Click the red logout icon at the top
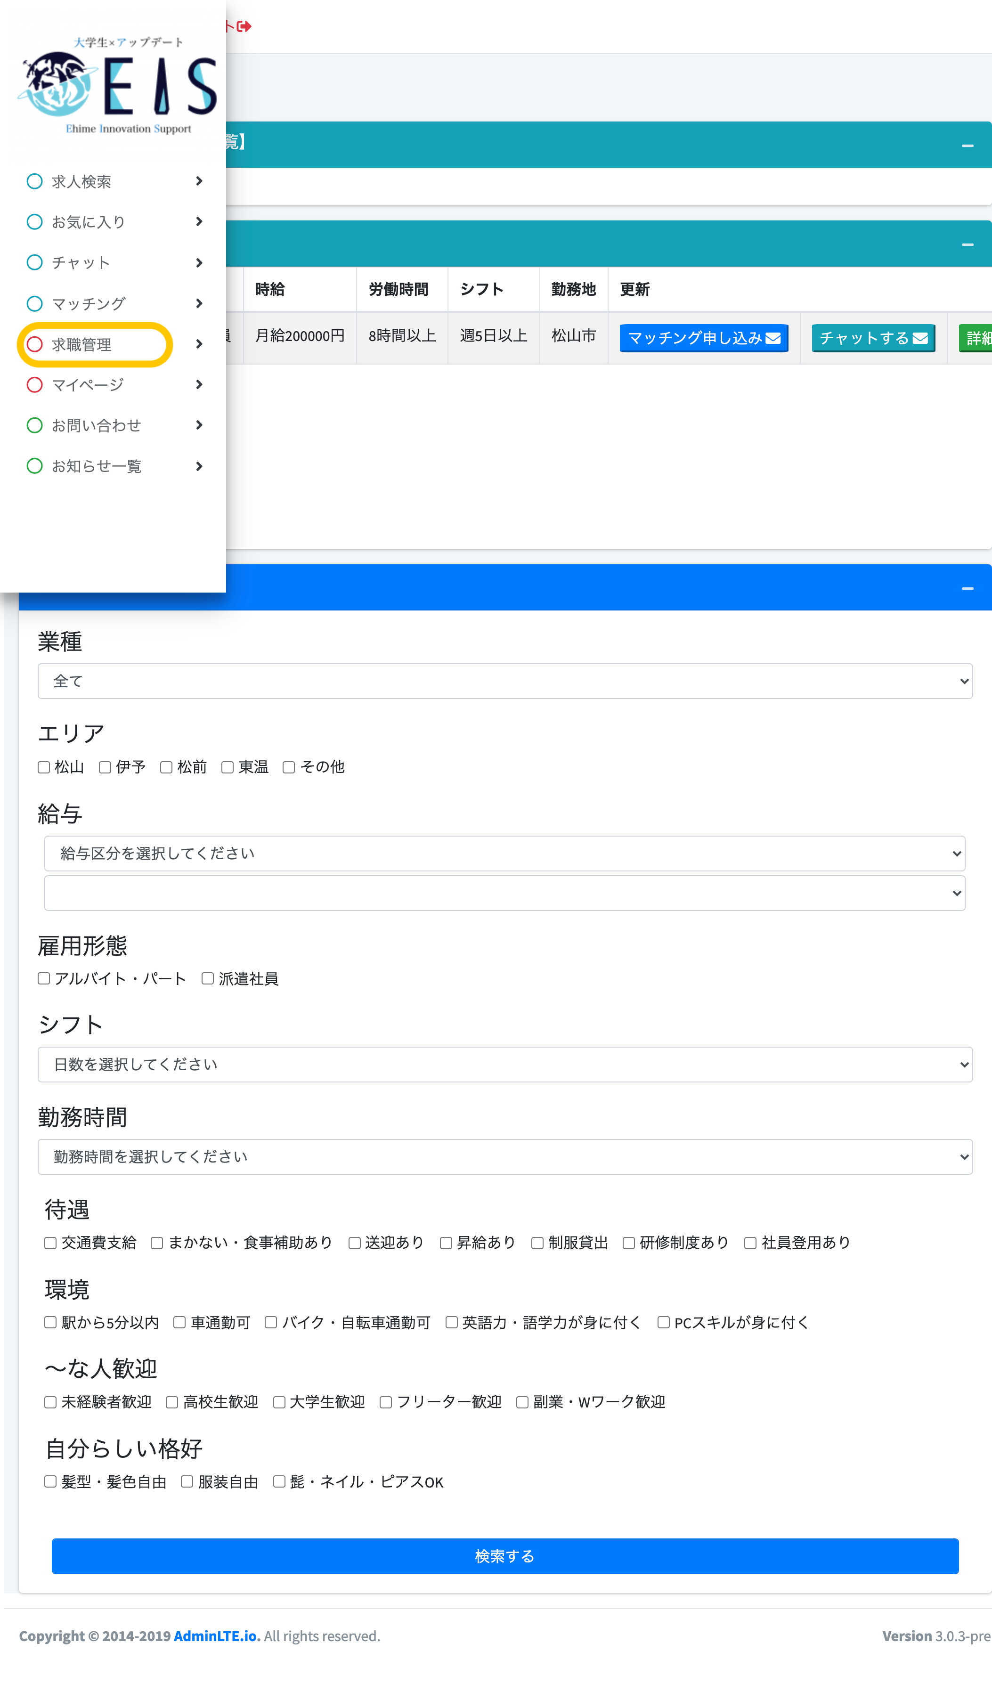 click(243, 26)
